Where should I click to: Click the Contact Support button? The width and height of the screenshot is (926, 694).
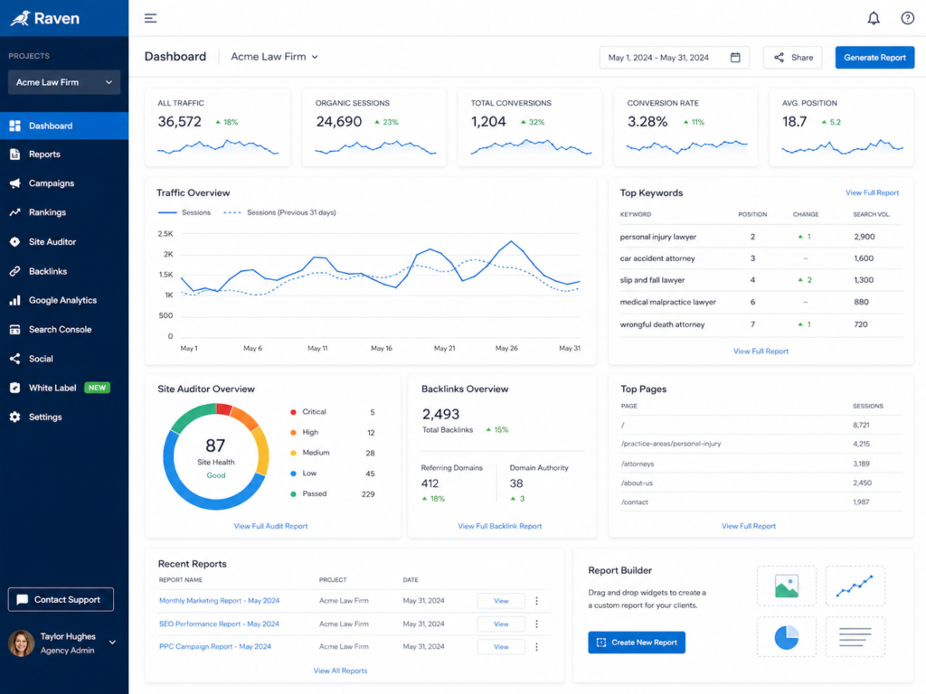61,600
